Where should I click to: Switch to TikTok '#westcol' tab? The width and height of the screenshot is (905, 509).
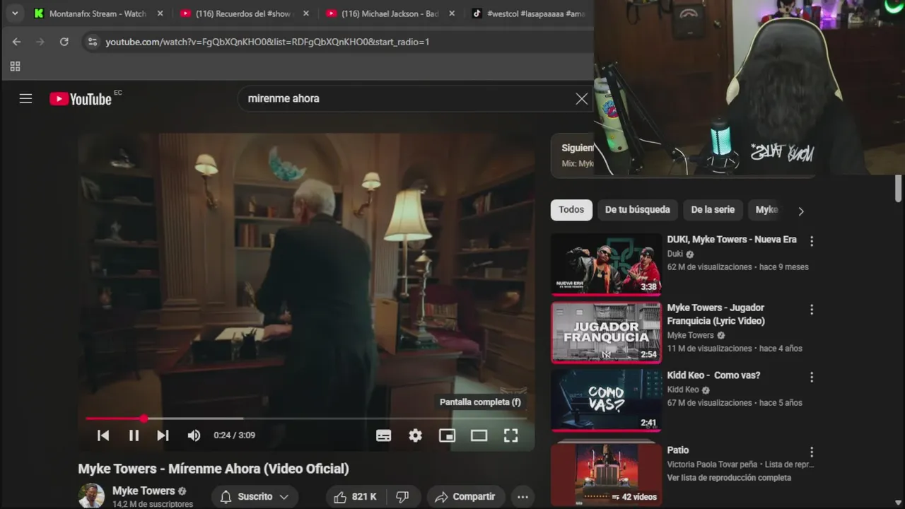529,13
